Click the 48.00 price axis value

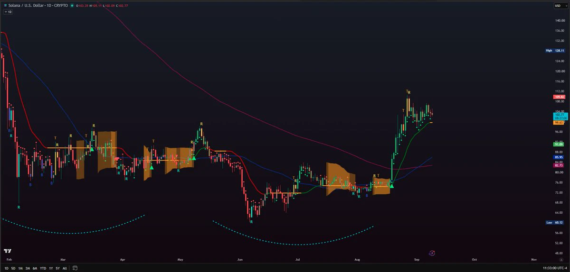tap(560, 253)
